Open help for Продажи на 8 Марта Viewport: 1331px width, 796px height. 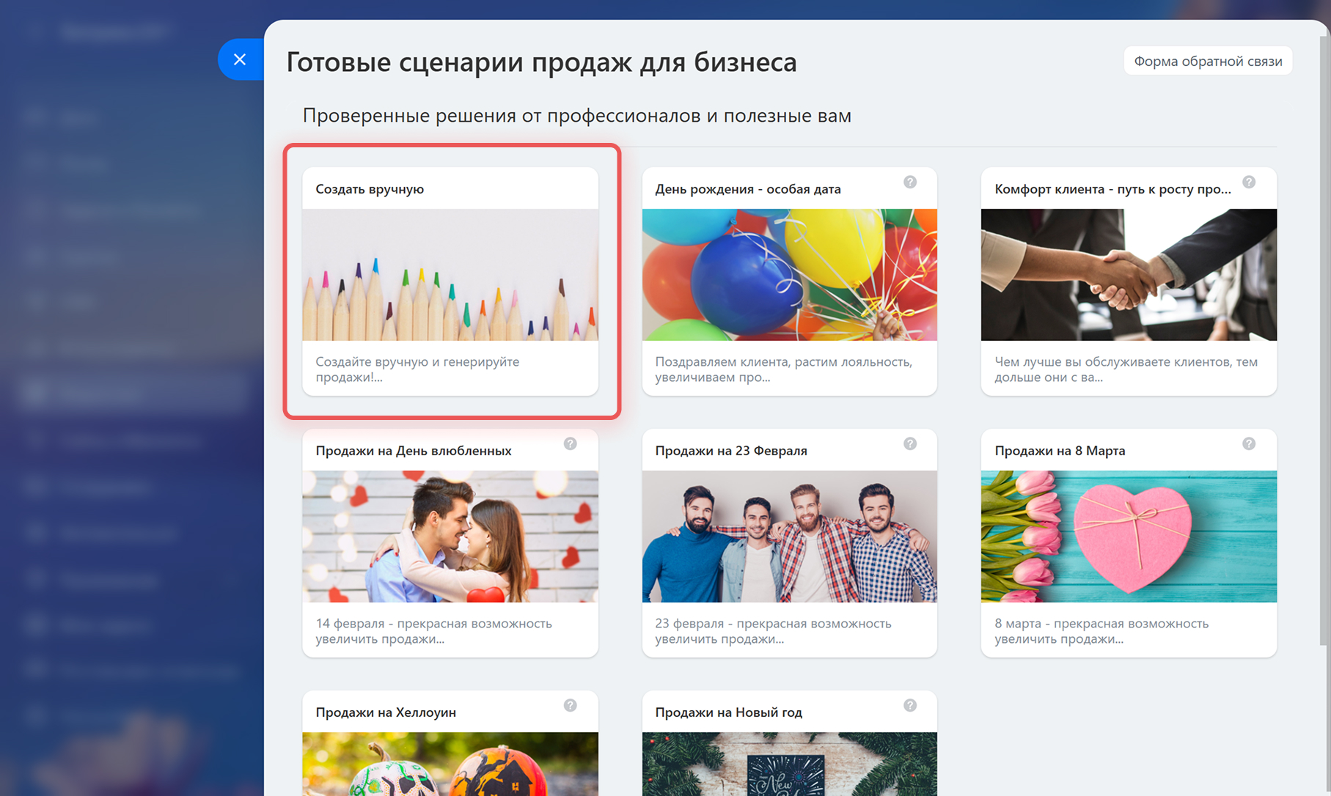(x=1249, y=443)
